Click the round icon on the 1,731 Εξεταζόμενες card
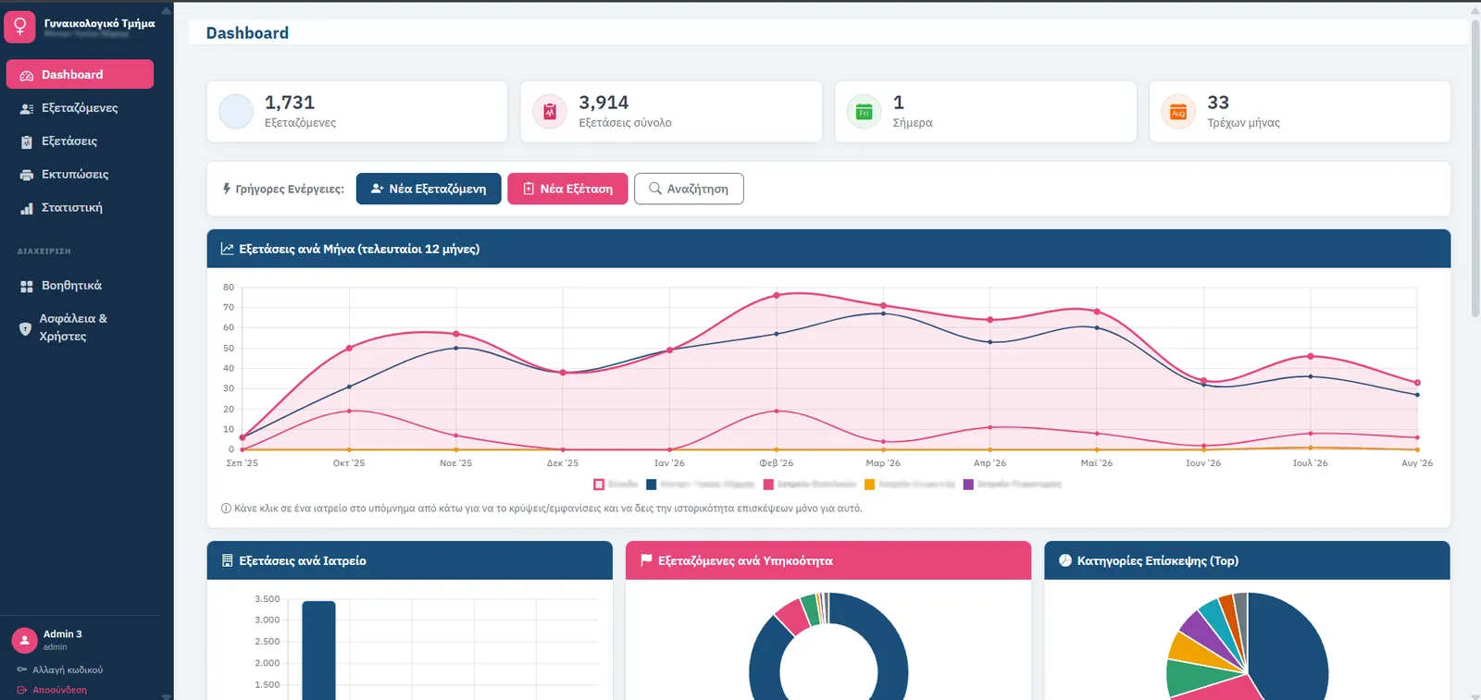The width and height of the screenshot is (1481, 700). 236,112
